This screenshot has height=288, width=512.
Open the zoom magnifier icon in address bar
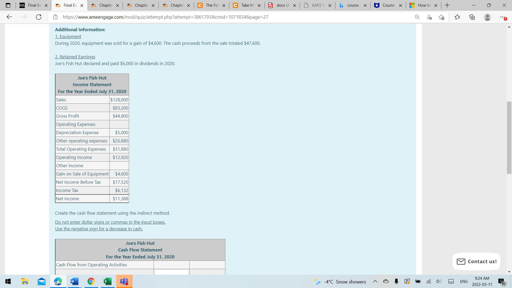pos(417,17)
